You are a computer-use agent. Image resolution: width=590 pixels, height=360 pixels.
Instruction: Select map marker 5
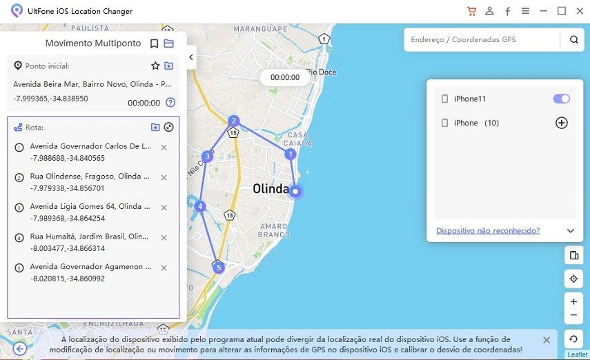click(x=219, y=268)
